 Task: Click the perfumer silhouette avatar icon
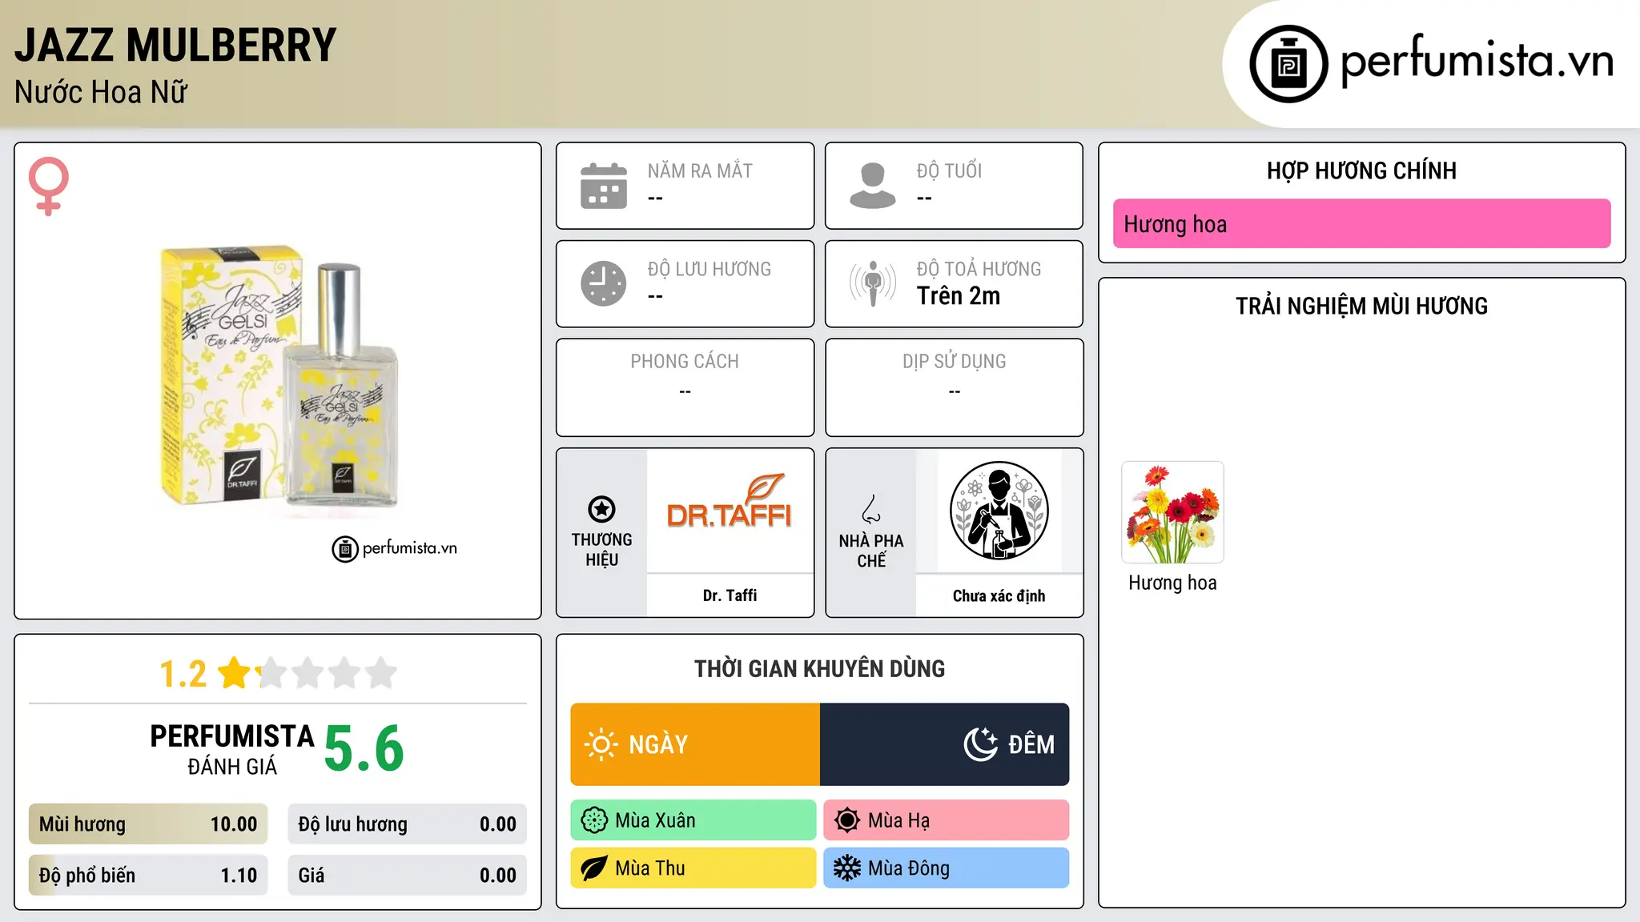pos(999,511)
